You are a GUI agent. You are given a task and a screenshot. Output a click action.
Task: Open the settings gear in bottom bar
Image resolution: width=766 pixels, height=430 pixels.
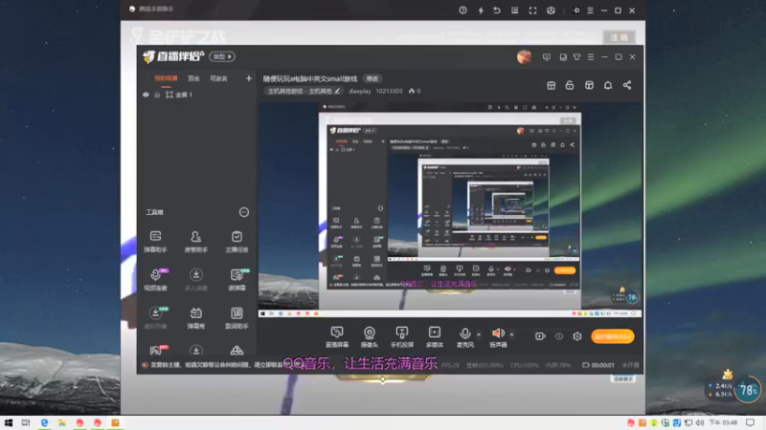coord(577,336)
